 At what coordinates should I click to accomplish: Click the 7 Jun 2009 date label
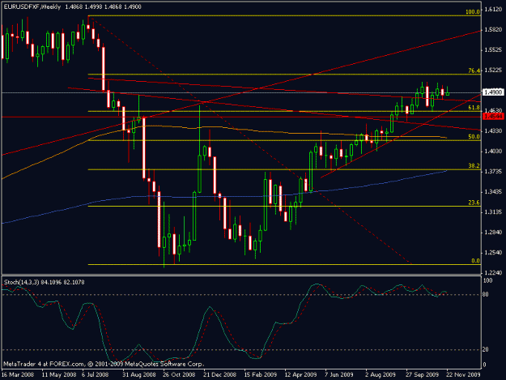click(339, 375)
